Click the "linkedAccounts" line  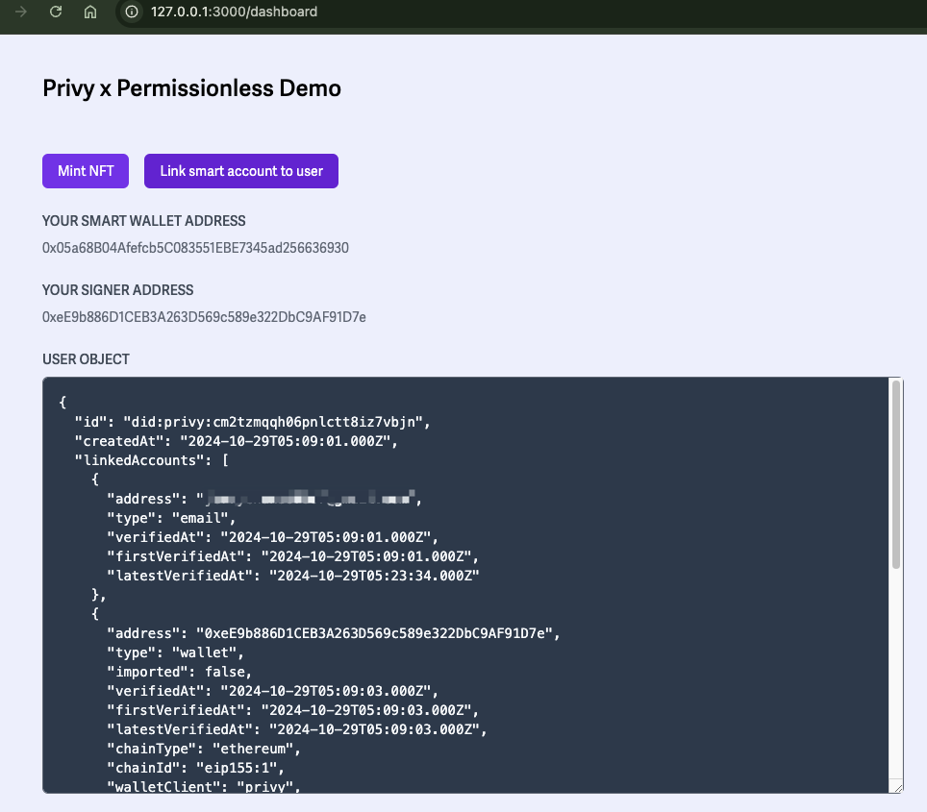click(x=151, y=460)
